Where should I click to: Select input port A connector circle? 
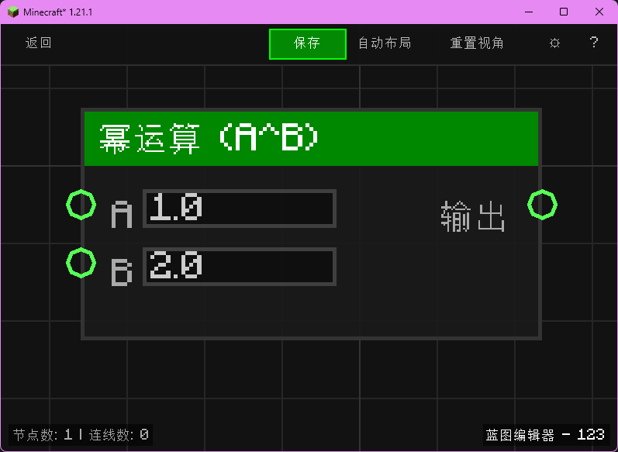[81, 205]
